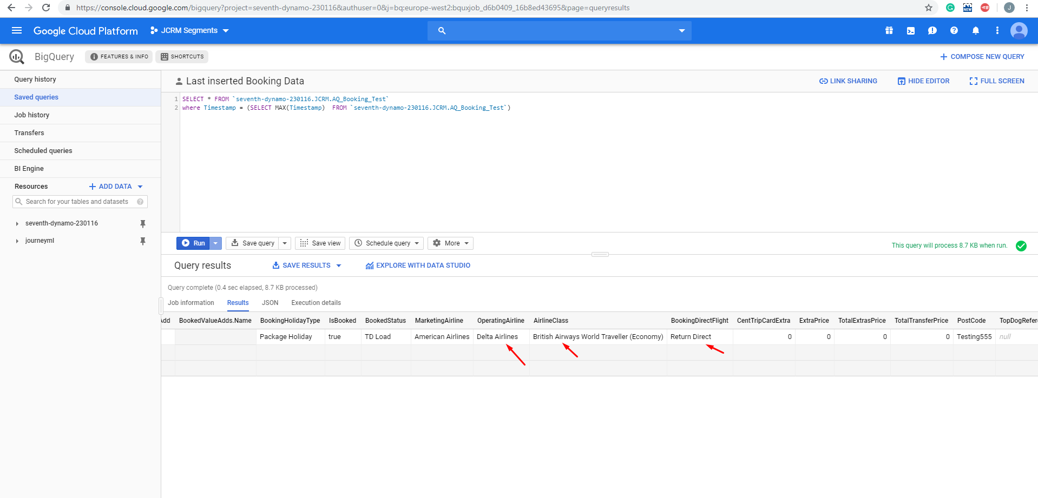This screenshot has height=498, width=1038.
Task: Click the 'Return Direct' result cell
Action: [x=700, y=337]
